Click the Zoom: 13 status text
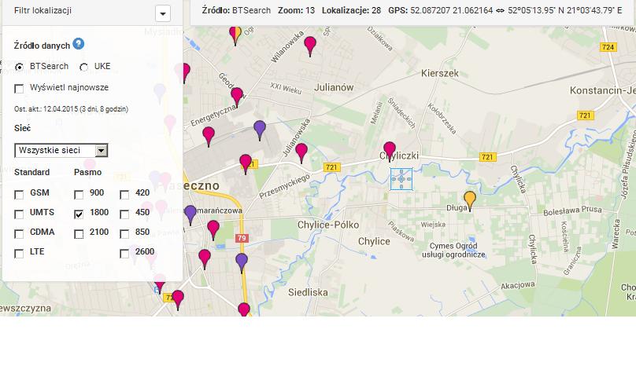Viewport: 636px width, 377px height. (296, 10)
